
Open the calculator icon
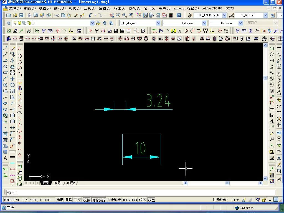point(171,15)
